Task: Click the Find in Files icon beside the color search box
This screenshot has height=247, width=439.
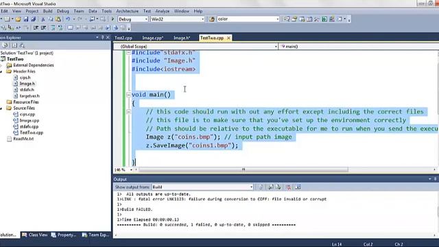Action: point(212,19)
